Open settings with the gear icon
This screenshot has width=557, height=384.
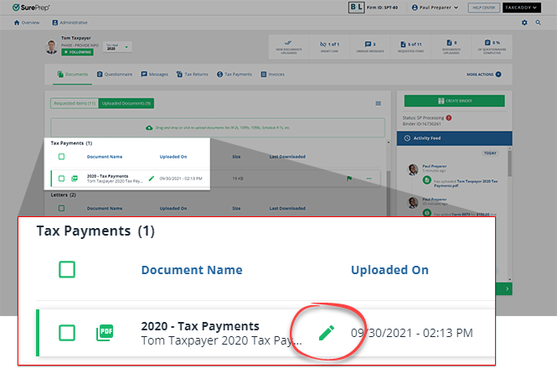tap(524, 23)
